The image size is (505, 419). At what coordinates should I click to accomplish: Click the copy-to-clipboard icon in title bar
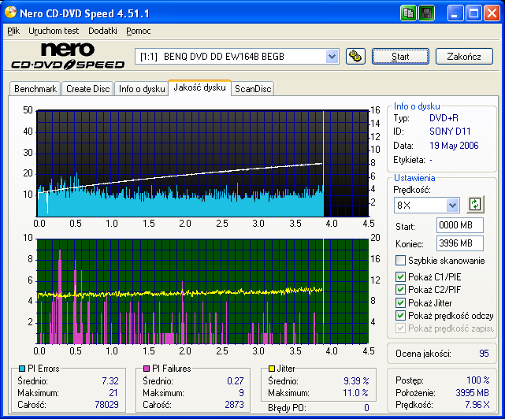408,13
